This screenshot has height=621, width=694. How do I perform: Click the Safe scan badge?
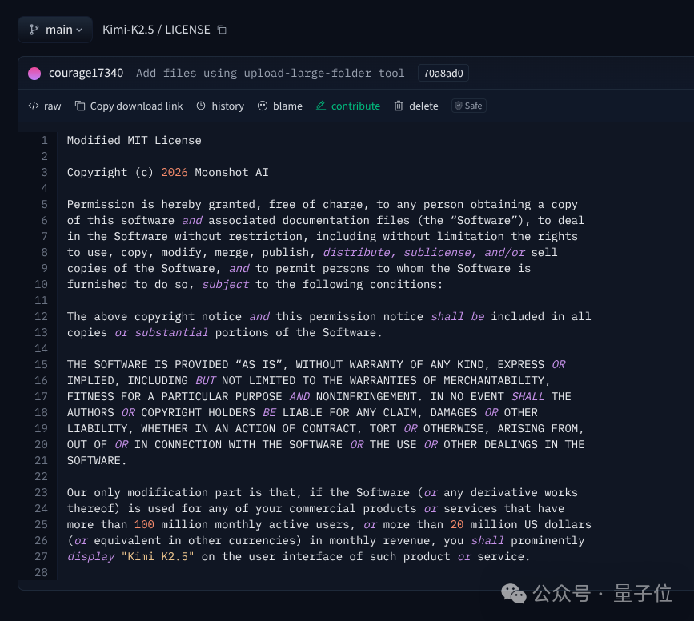click(468, 106)
